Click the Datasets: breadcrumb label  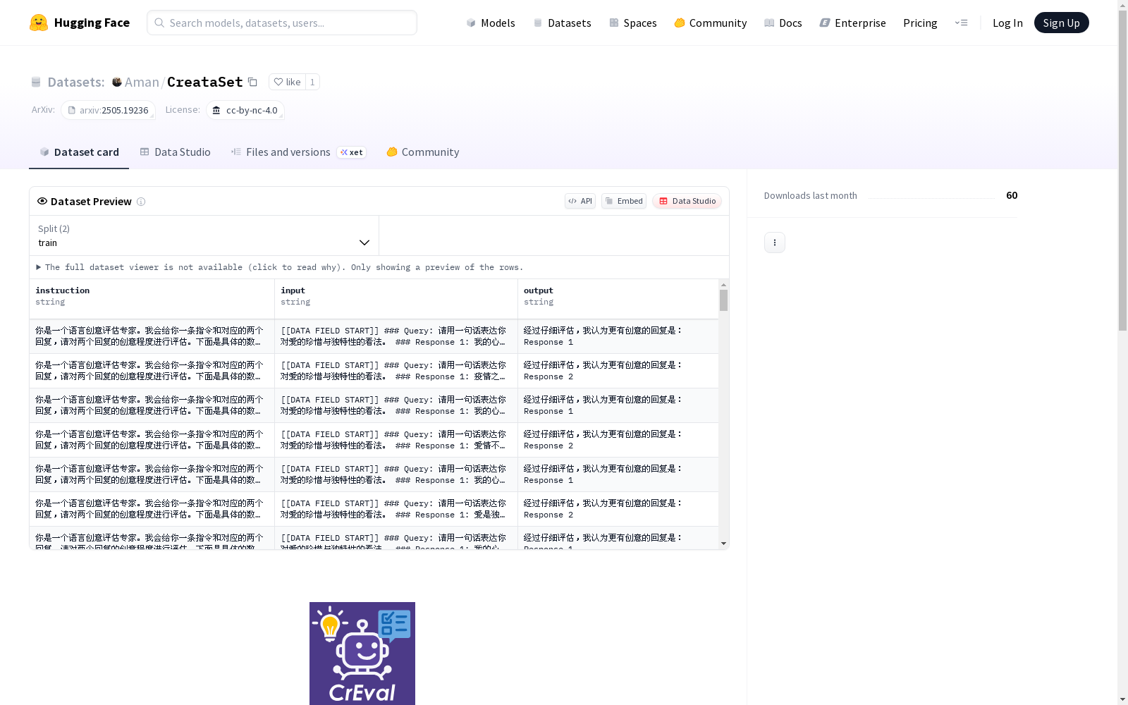(x=76, y=82)
